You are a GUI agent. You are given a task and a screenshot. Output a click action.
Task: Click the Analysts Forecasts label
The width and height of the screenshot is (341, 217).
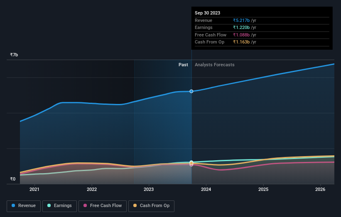tap(215, 65)
